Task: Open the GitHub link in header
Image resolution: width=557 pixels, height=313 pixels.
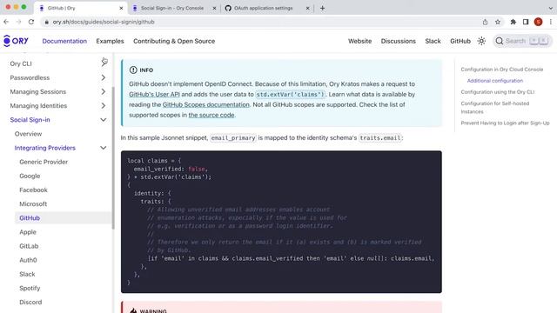Action: [x=460, y=41]
